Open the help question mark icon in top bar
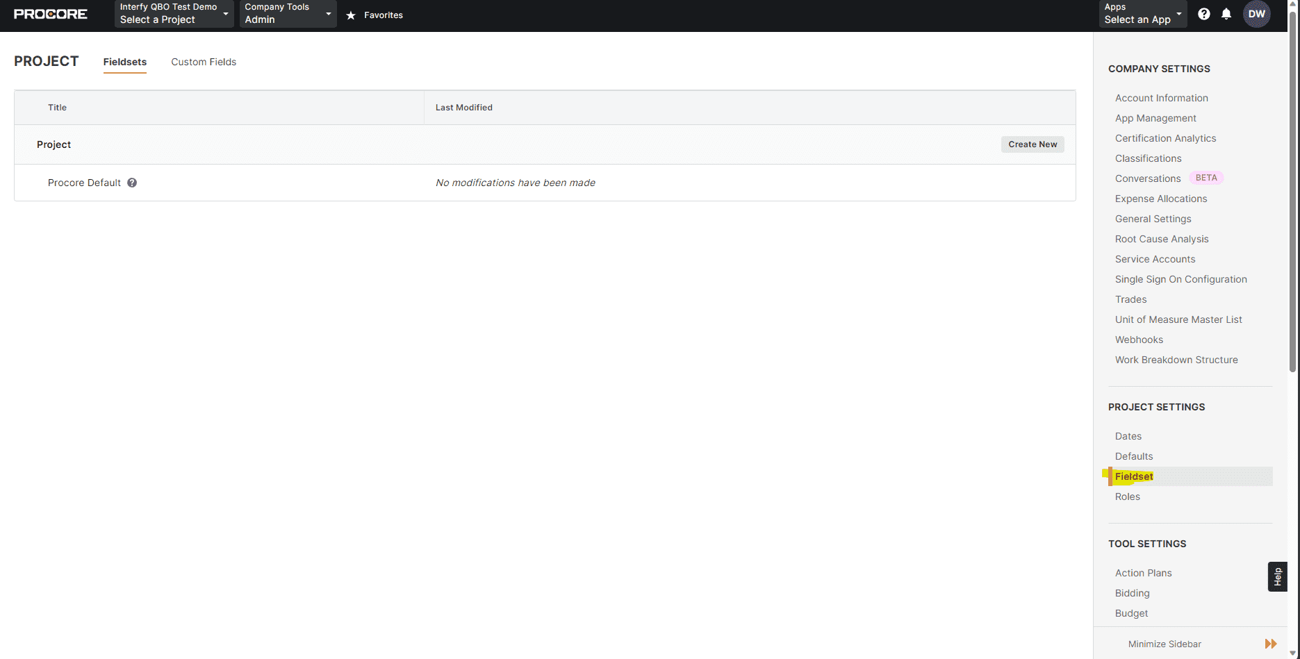This screenshot has width=1300, height=659. [1204, 13]
